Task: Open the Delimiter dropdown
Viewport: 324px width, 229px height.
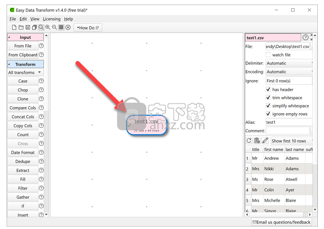Action: click(289, 63)
